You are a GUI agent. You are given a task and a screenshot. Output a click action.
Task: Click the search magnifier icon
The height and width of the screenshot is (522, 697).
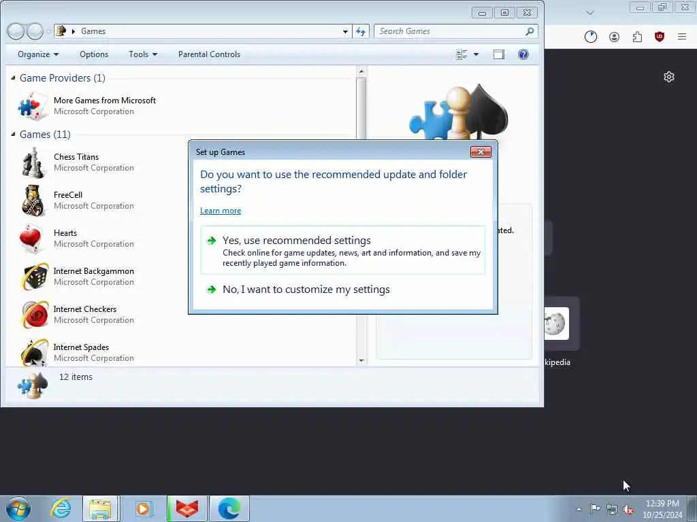[x=530, y=31]
